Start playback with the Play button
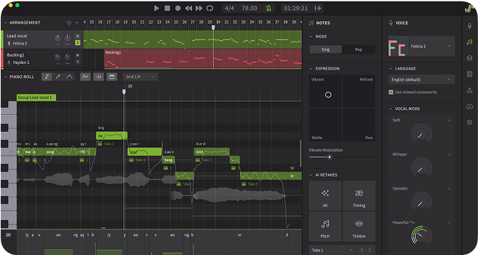 pos(156,8)
